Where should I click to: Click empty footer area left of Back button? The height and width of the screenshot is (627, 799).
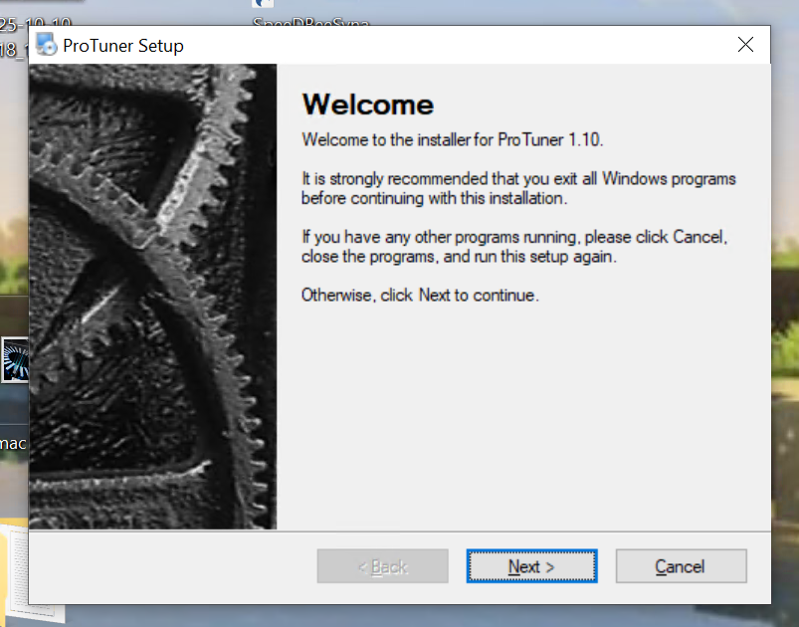click(x=169, y=567)
